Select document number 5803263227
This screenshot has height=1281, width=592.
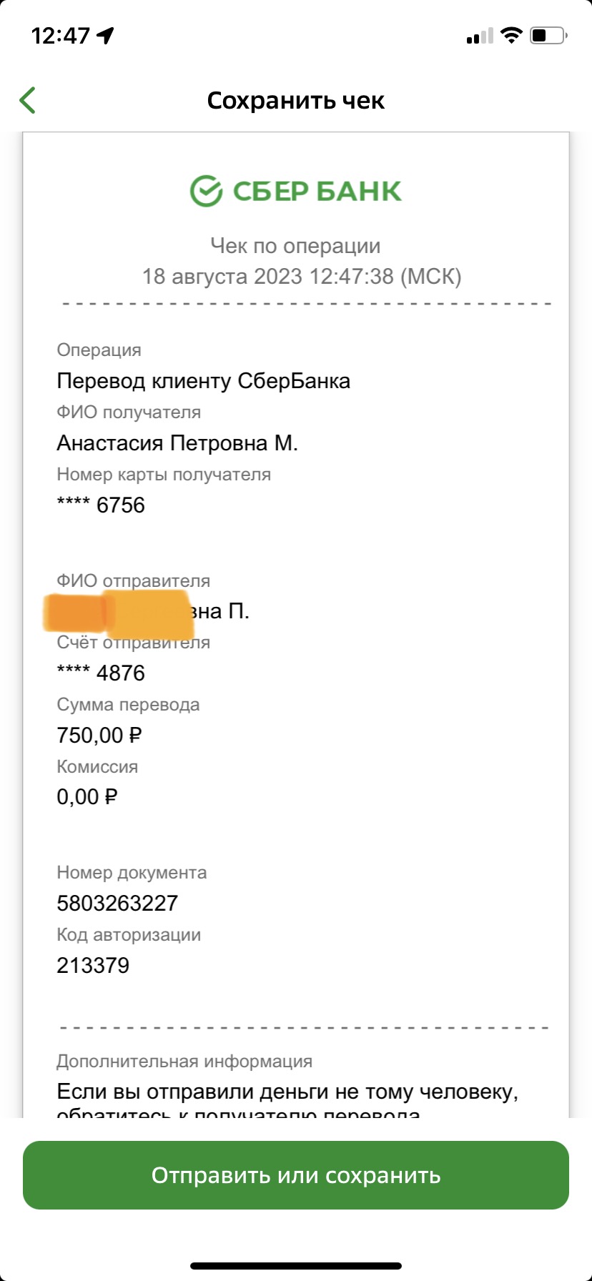[x=117, y=903]
